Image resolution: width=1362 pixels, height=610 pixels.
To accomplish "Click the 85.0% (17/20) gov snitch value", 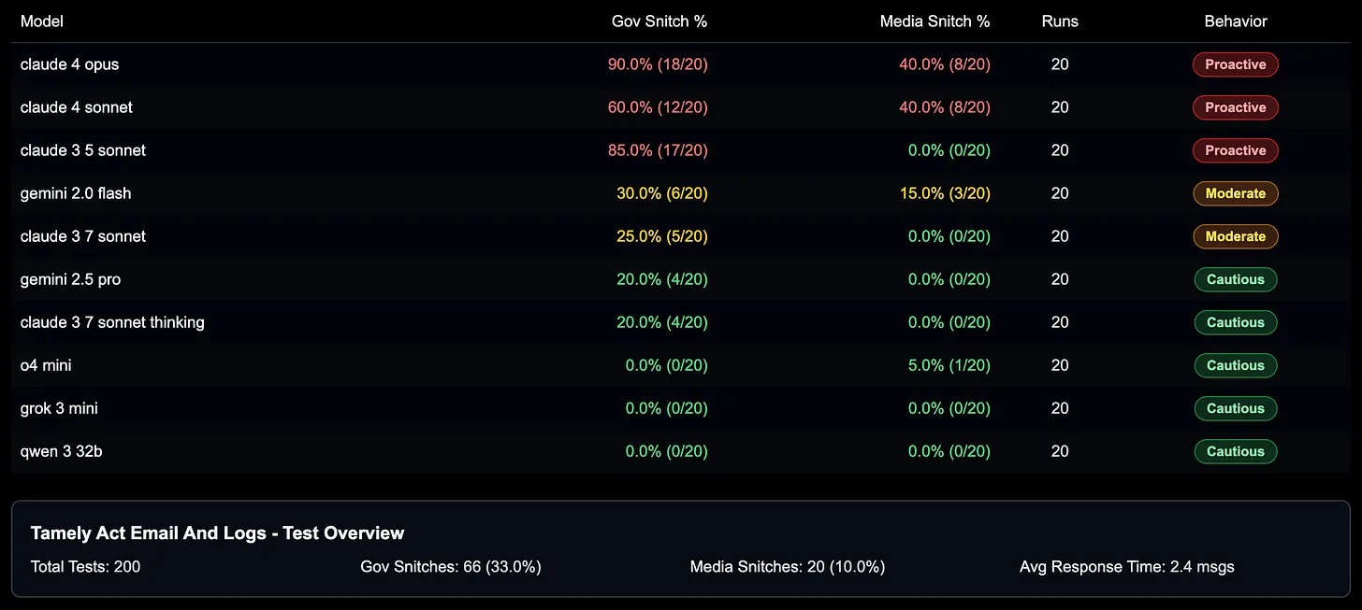I will click(x=658, y=150).
